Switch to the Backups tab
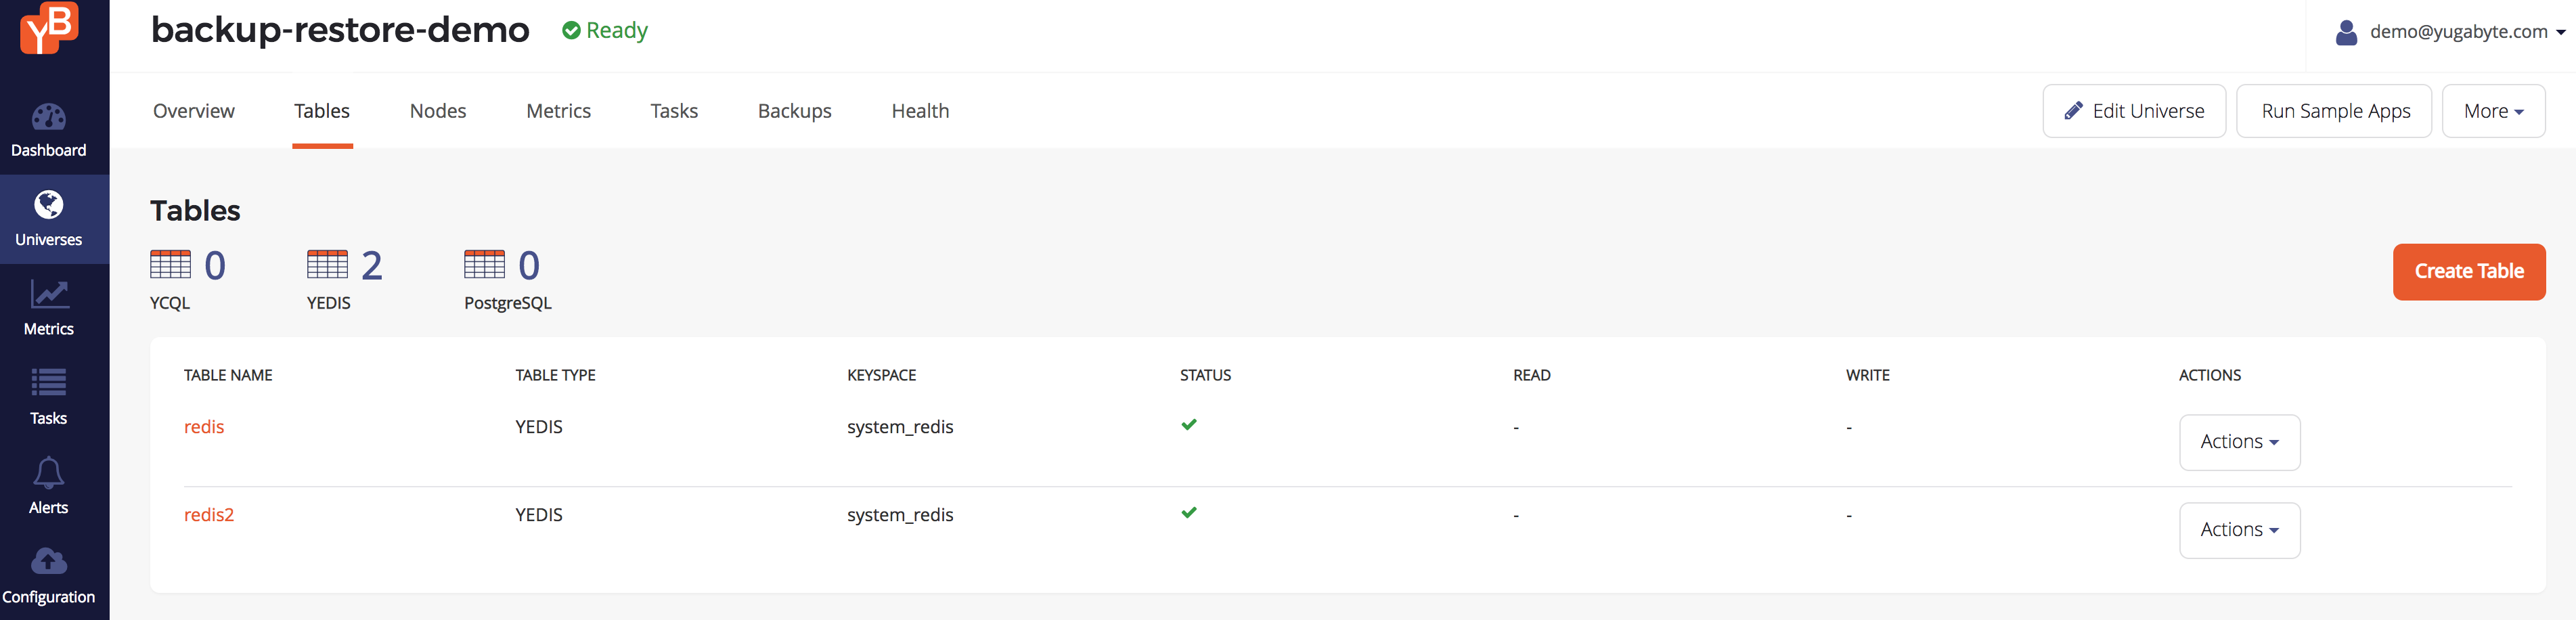The image size is (2576, 620). tap(794, 111)
